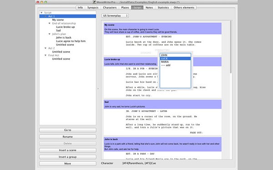Switch to the Statistics tab
Screen dimensions: 273x170
[x=163, y=8]
